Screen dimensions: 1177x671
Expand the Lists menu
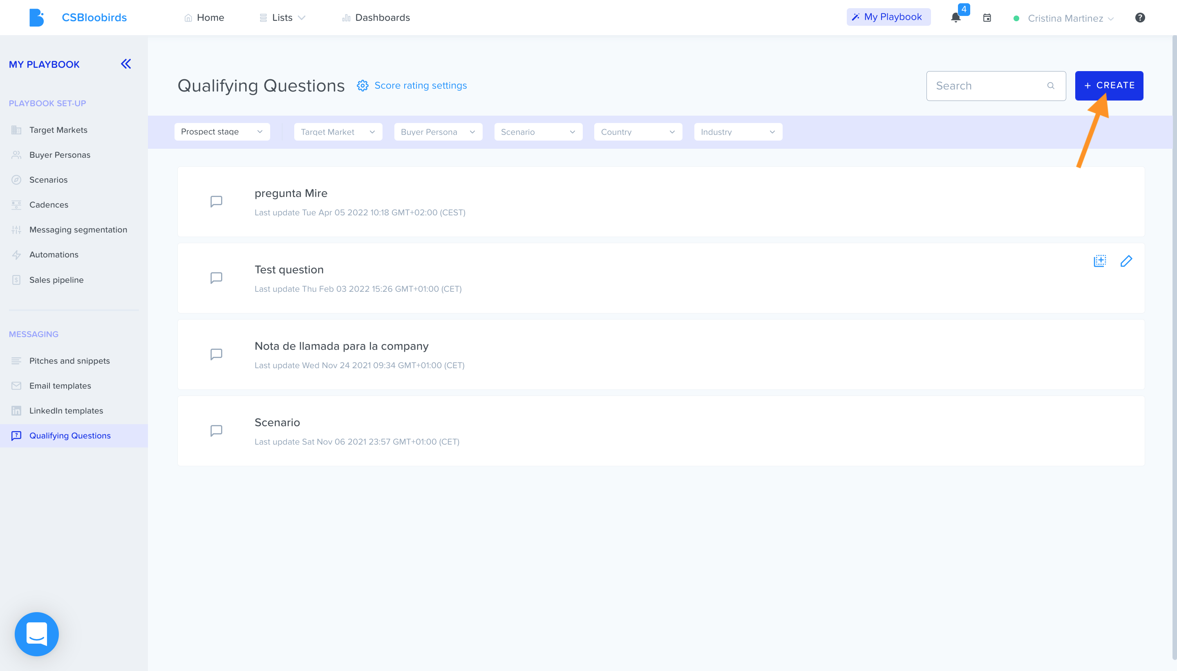pos(282,18)
